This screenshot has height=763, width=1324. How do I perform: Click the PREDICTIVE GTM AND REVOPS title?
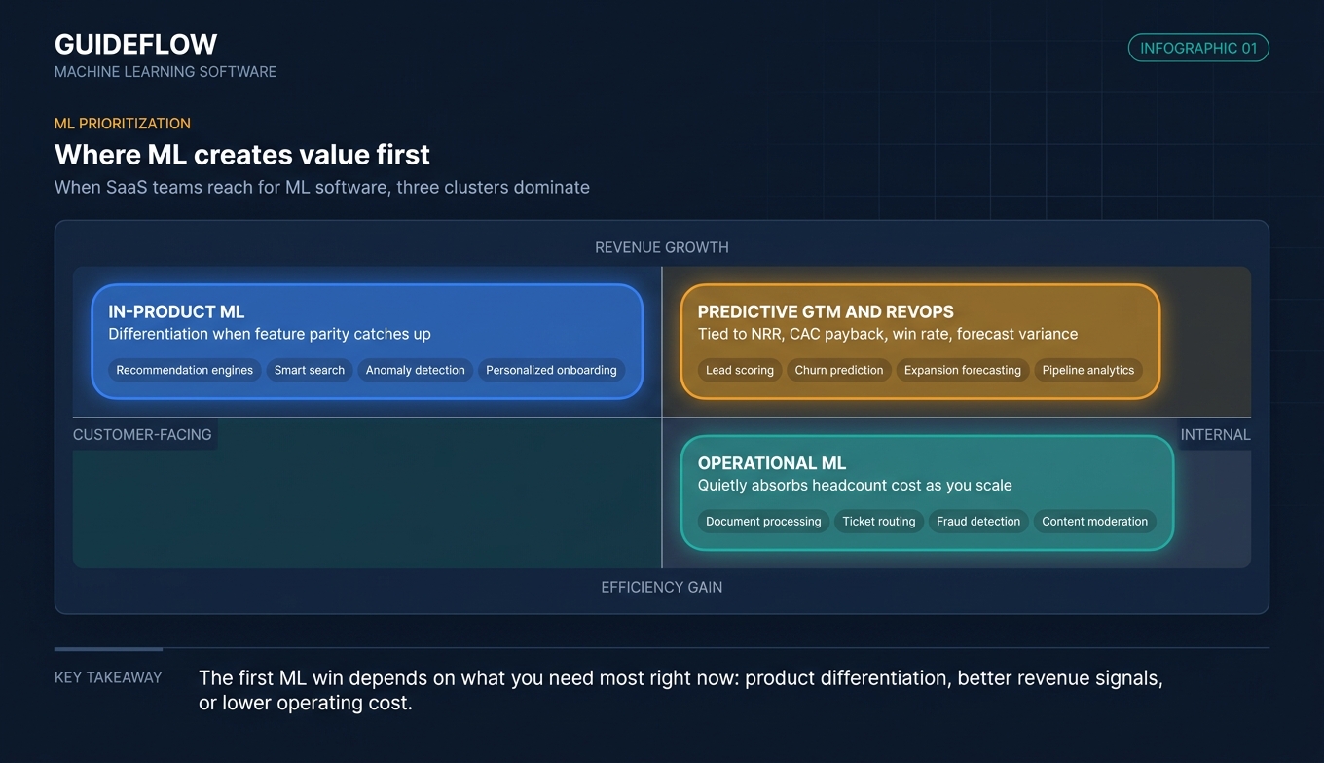point(826,312)
